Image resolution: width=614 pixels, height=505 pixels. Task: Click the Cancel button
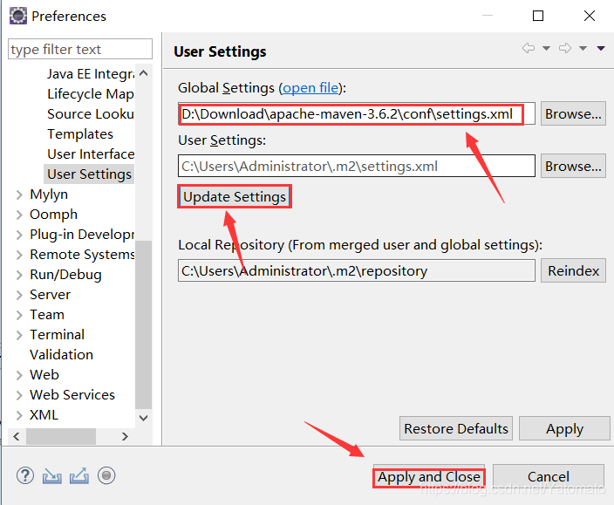pos(549,476)
